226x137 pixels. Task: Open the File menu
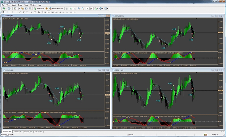point(3,5)
